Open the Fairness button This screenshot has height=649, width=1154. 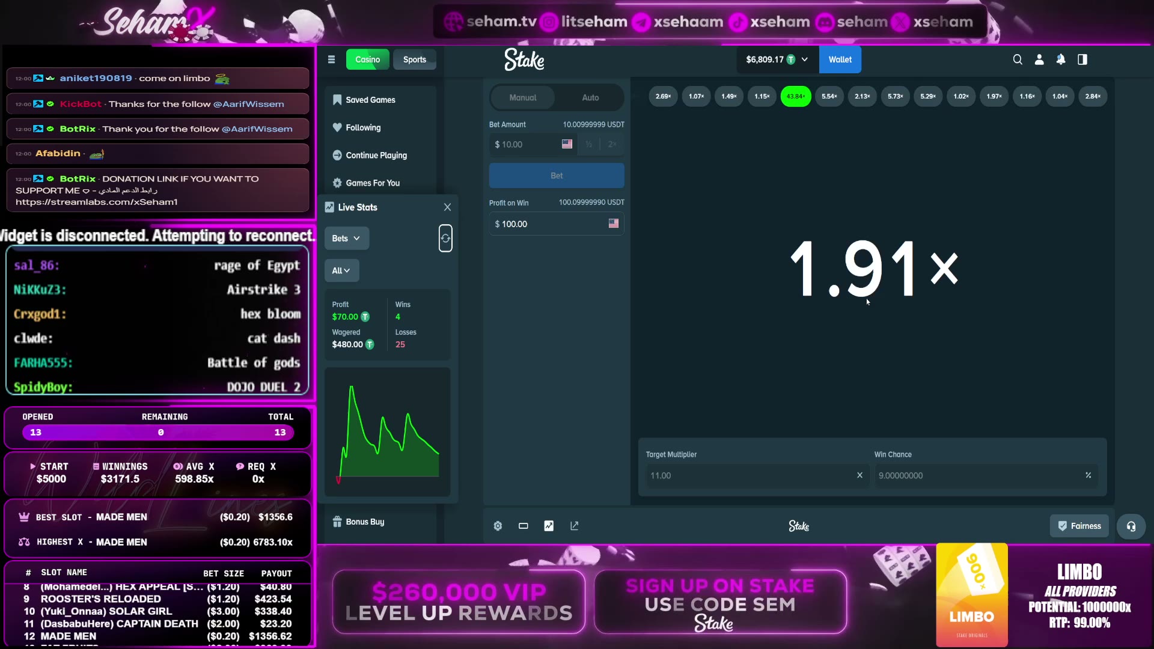1079,526
